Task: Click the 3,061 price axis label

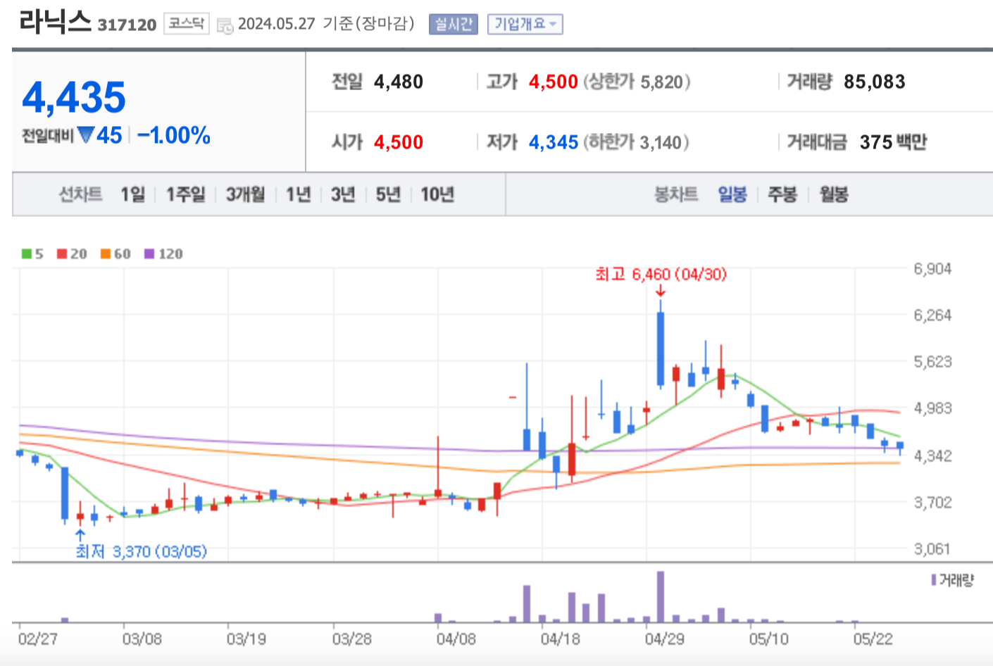Action: click(x=932, y=548)
